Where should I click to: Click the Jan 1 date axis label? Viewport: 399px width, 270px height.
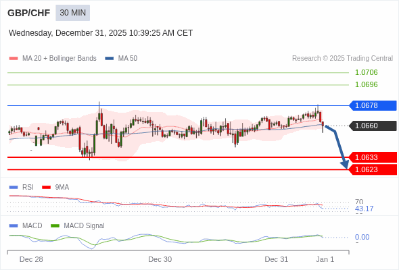[x=325, y=259]
